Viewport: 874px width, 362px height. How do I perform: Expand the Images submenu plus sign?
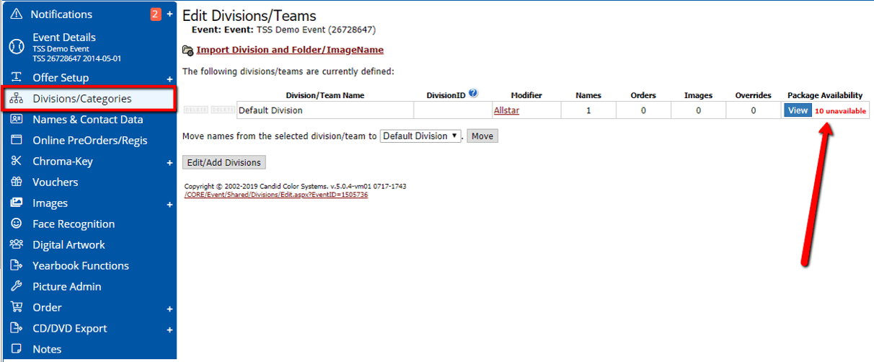[x=170, y=204]
